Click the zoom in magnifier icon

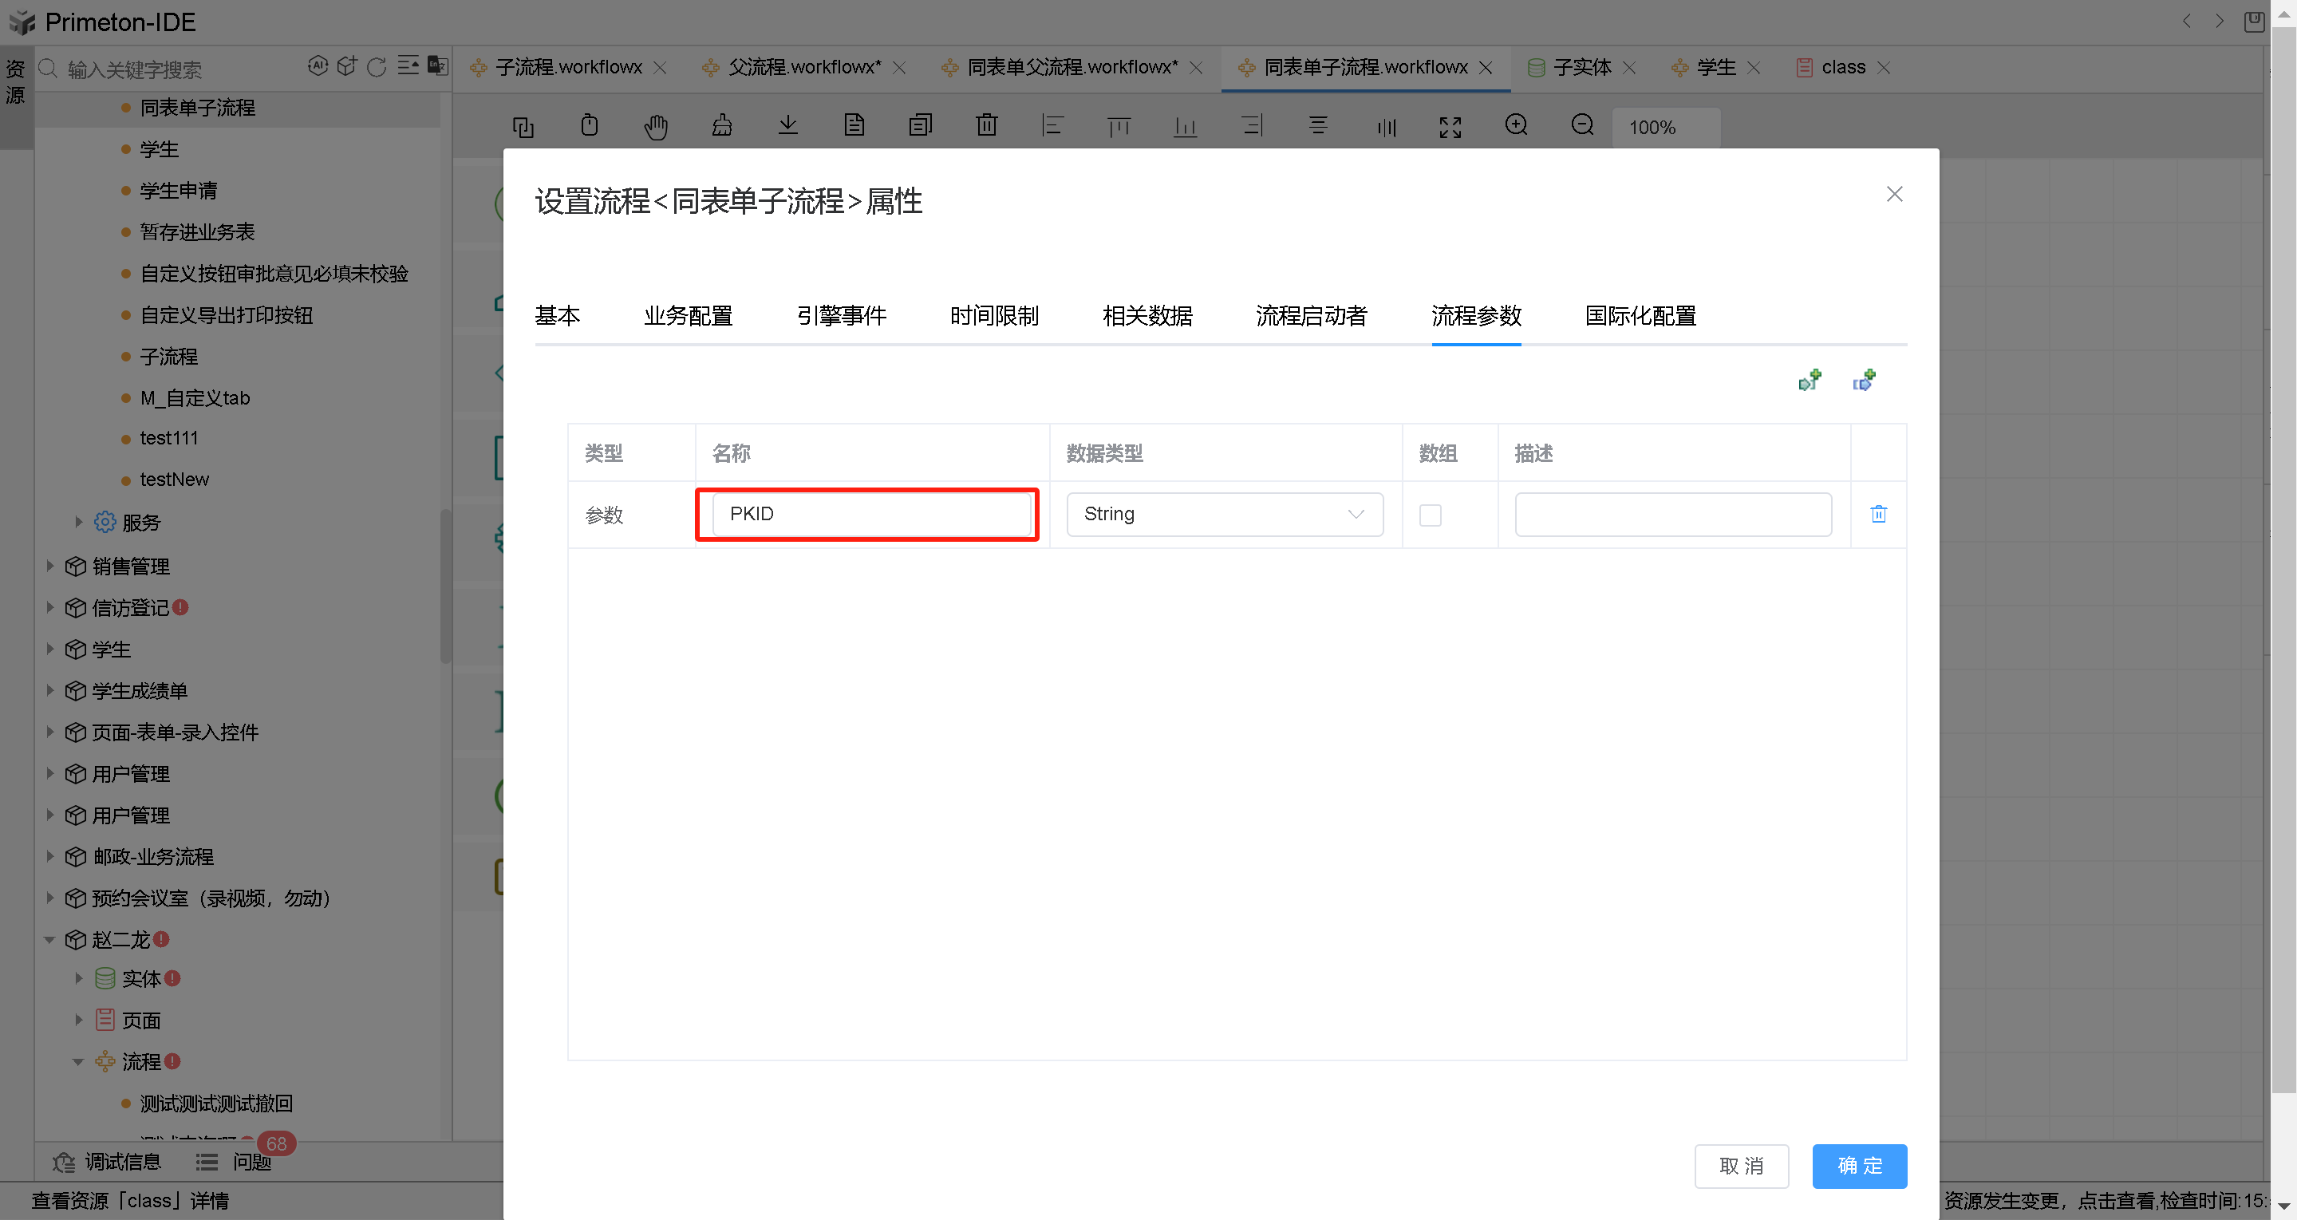[1516, 126]
